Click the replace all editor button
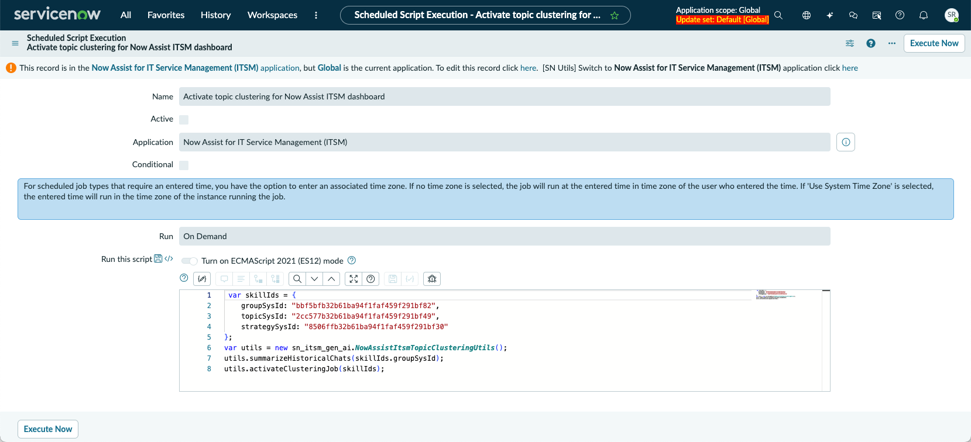Screen dimensions: 971x442 (275, 279)
